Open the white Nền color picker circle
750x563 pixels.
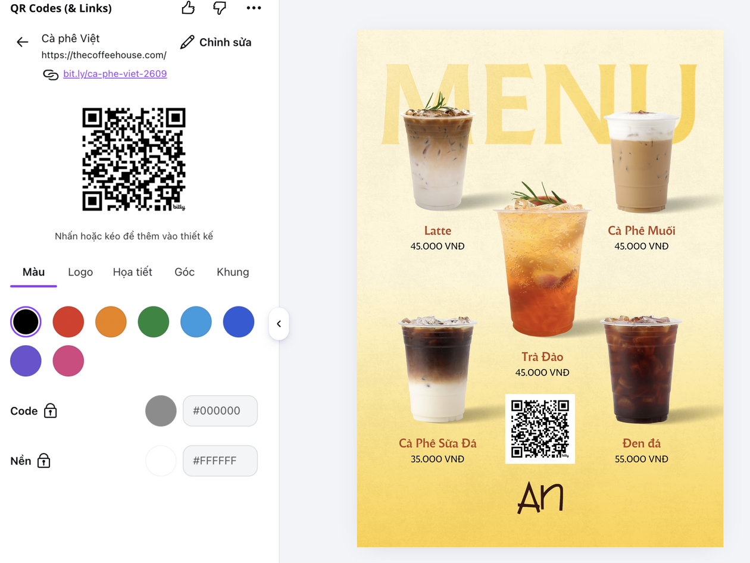[x=161, y=461]
